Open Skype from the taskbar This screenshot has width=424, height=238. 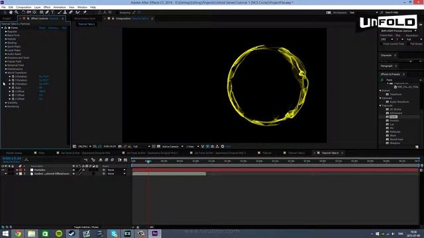point(114,233)
